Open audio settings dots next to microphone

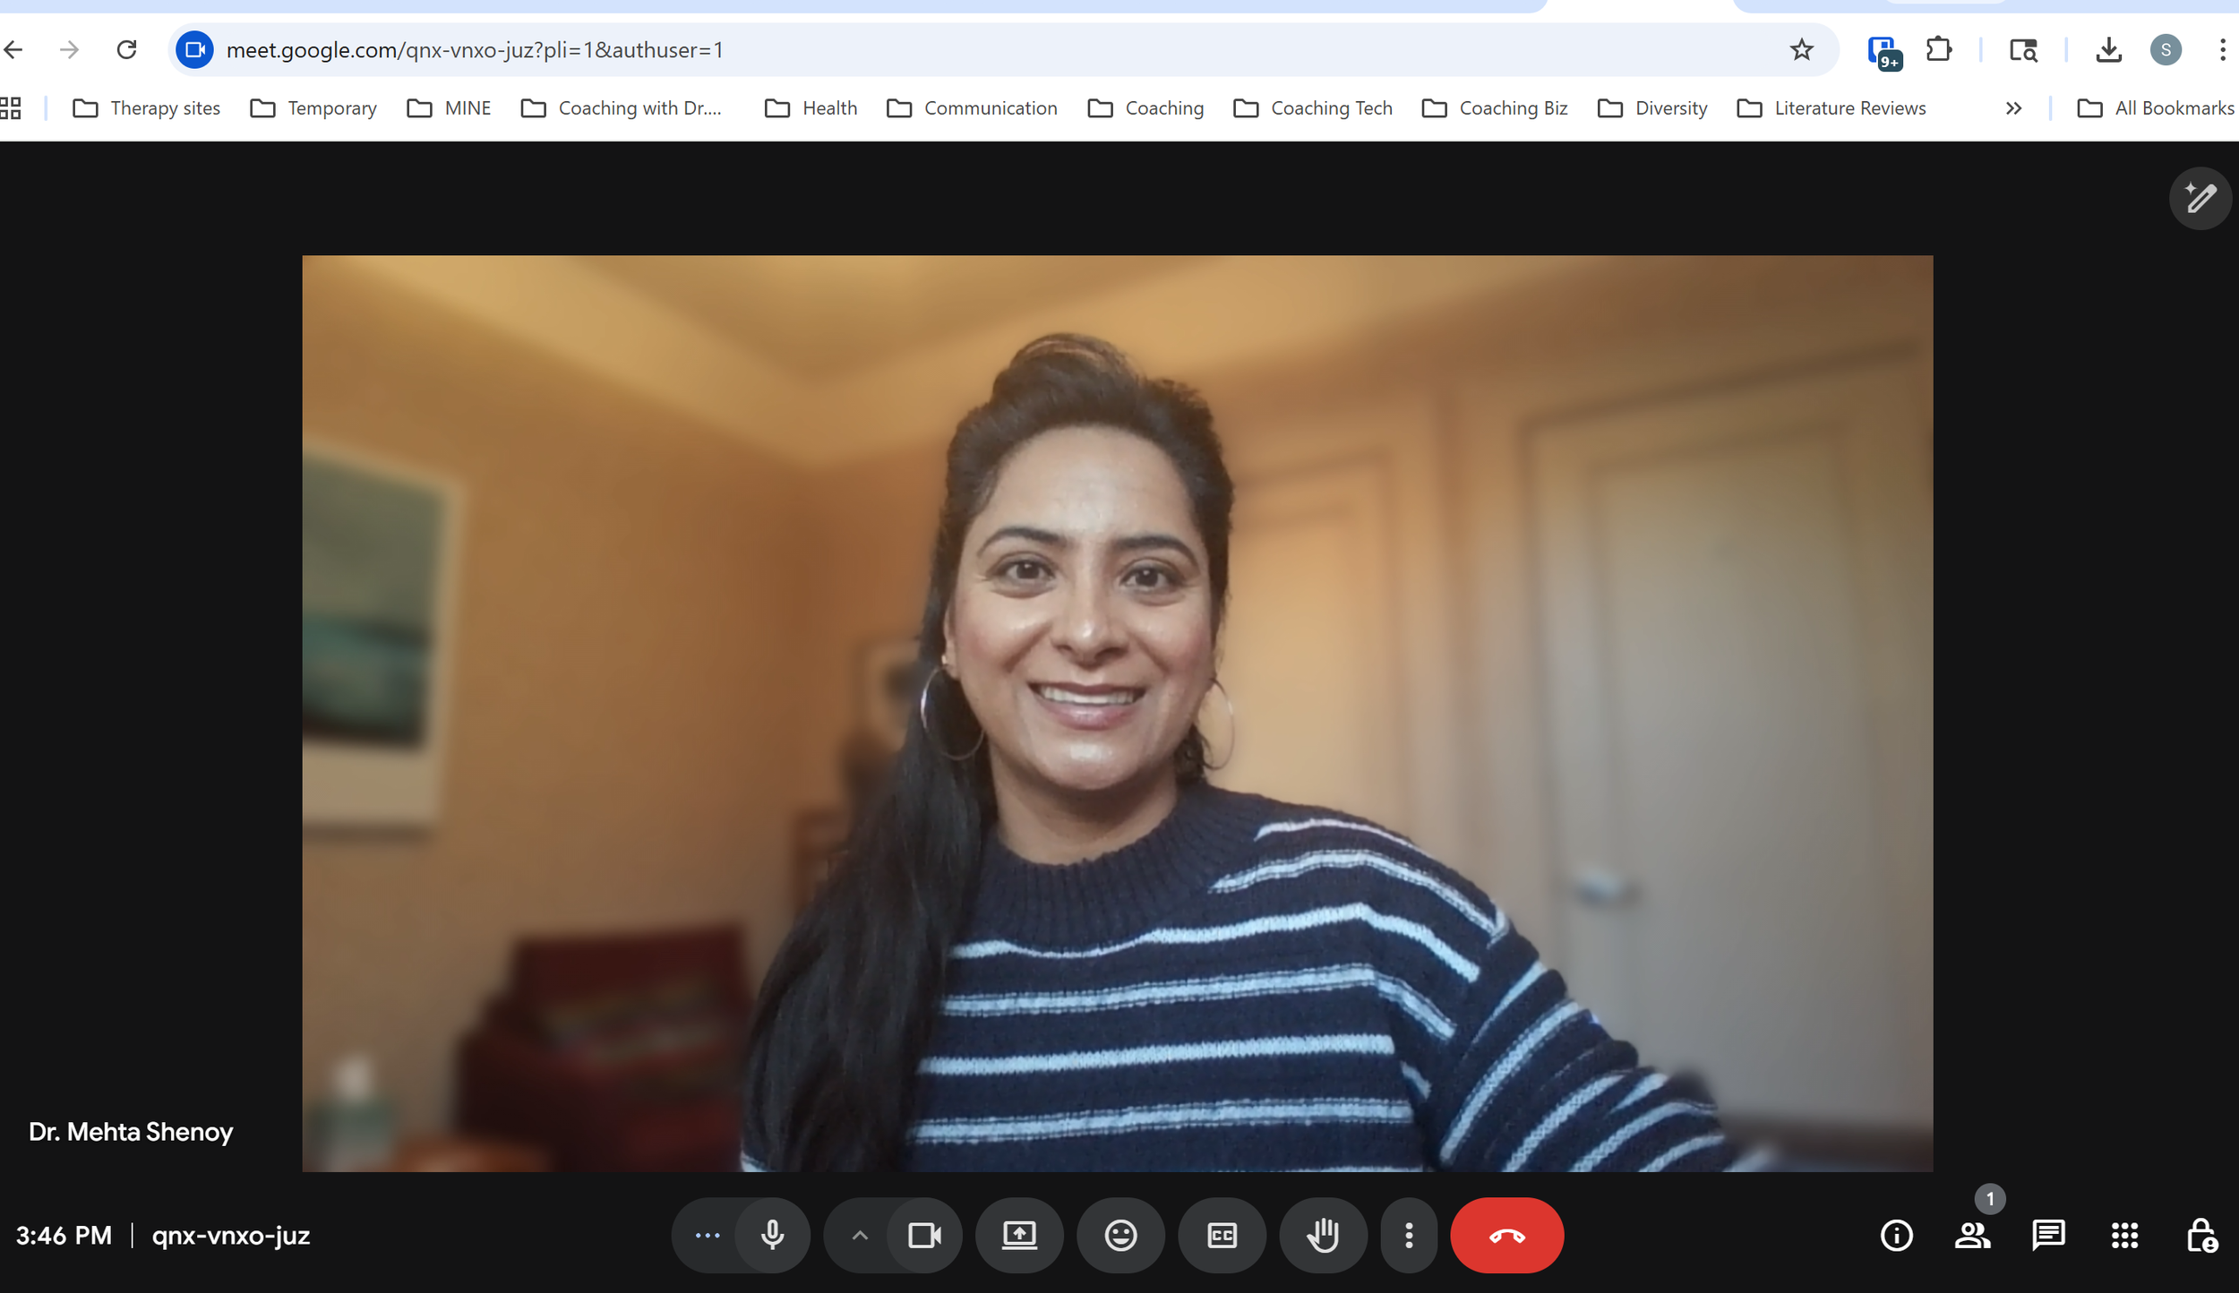(x=707, y=1236)
